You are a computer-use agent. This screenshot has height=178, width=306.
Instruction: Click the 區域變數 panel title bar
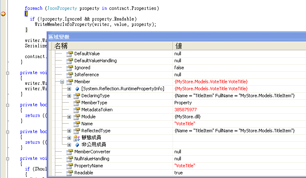tap(177, 37)
